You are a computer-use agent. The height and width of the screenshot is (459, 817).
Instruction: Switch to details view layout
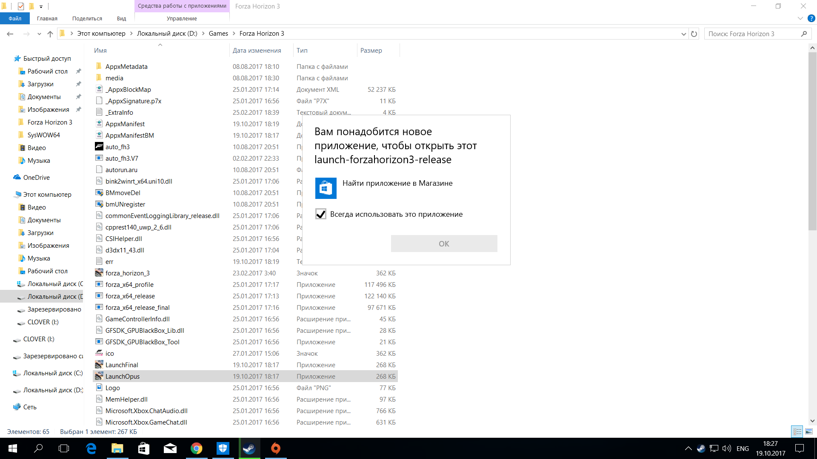797,431
